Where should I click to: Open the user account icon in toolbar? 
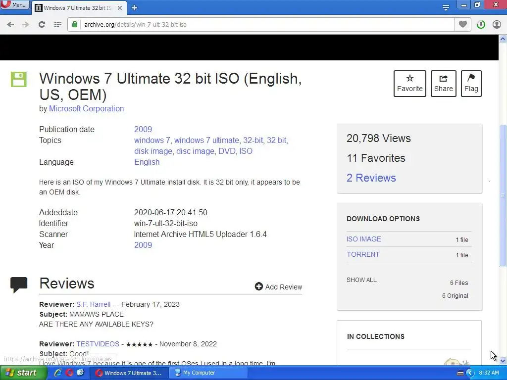coord(497,25)
